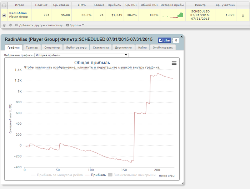Remove the RadinAlias row with x link
The image size is (250, 189).
point(242,15)
